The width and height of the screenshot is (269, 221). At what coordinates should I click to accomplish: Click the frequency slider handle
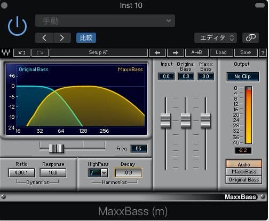click(x=57, y=148)
